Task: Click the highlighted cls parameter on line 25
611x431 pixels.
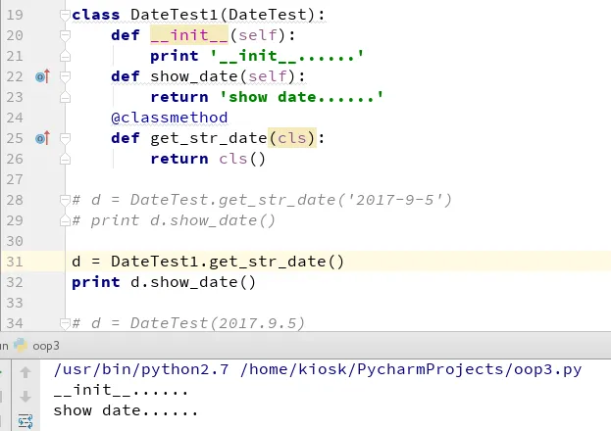Action: [292, 138]
